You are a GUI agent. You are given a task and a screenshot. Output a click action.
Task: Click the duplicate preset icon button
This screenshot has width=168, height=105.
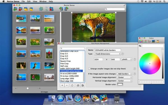tap(72, 85)
